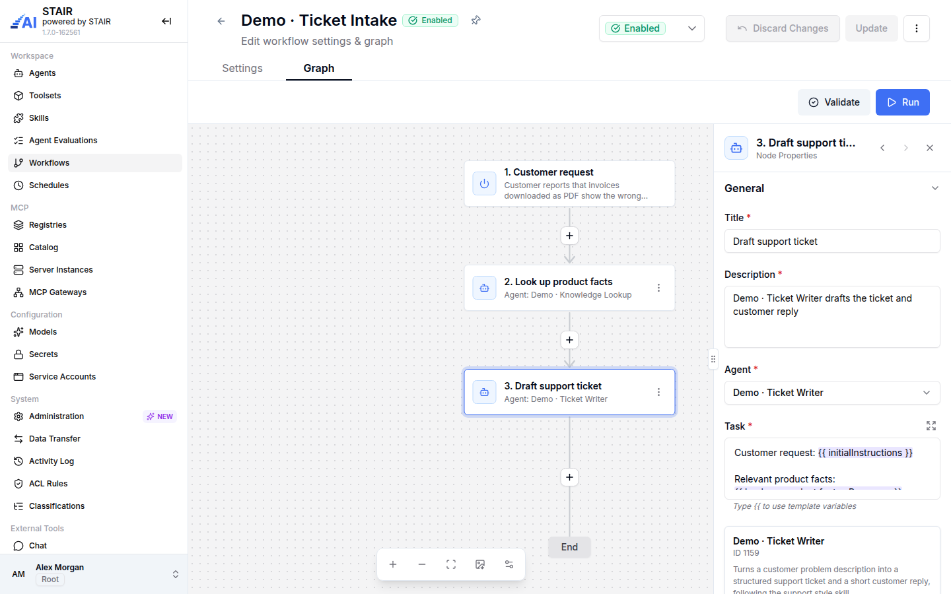Click the End node
The image size is (951, 594).
569,547
